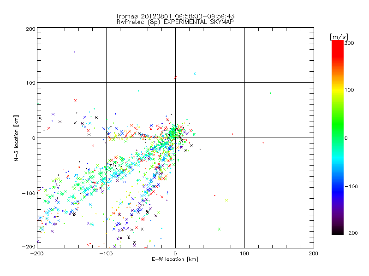Click the N-S axis "0" tick label
Viewport: 369px width, 276px height.
34,138
